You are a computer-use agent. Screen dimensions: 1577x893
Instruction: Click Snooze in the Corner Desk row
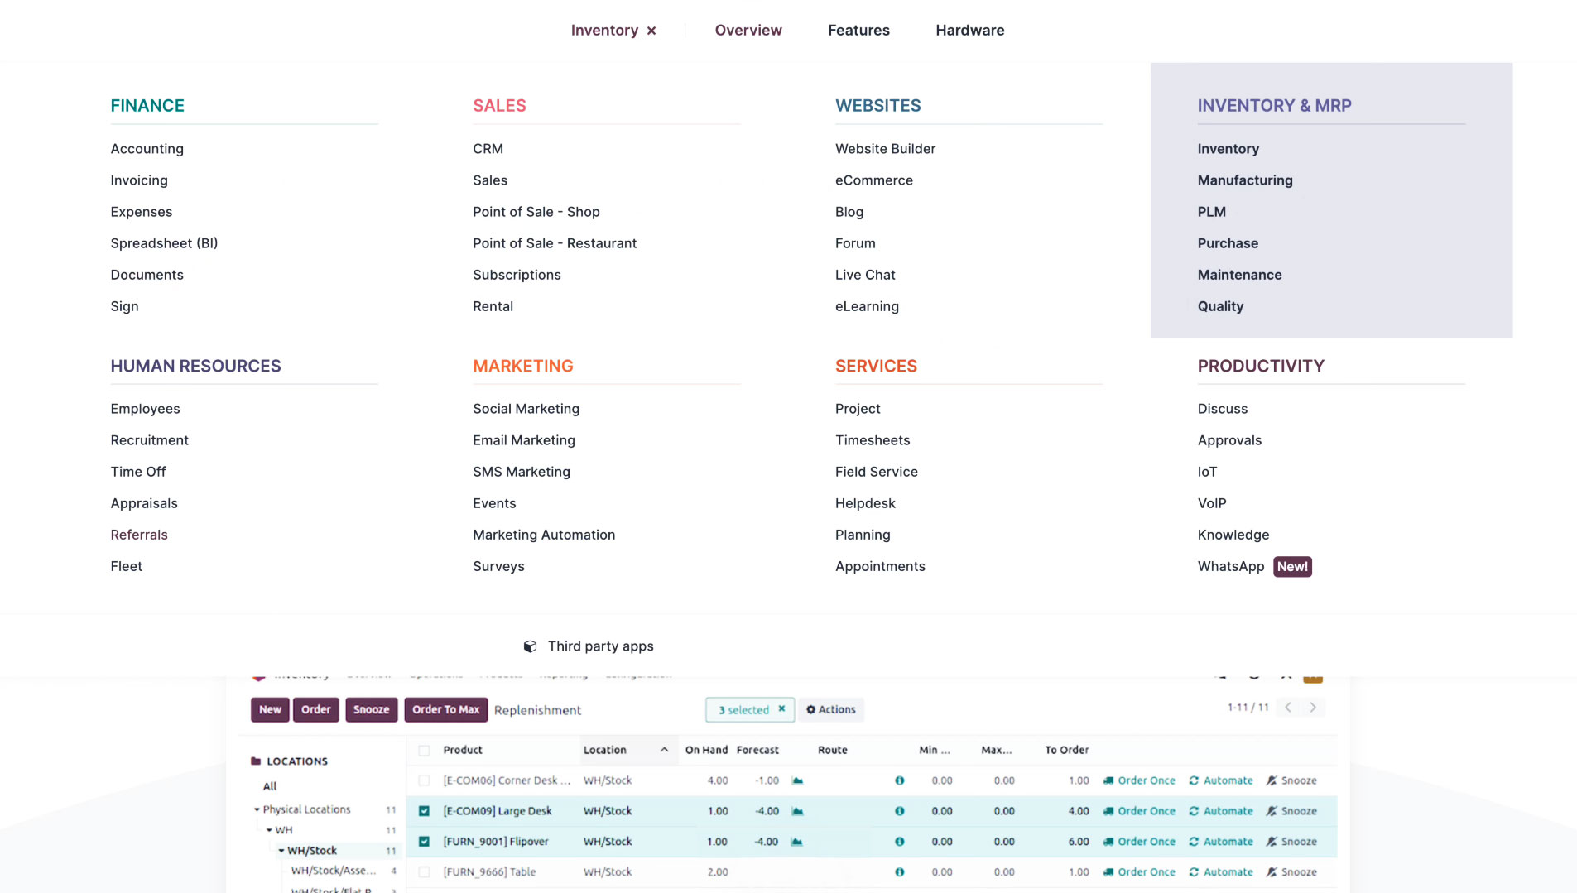(1291, 780)
